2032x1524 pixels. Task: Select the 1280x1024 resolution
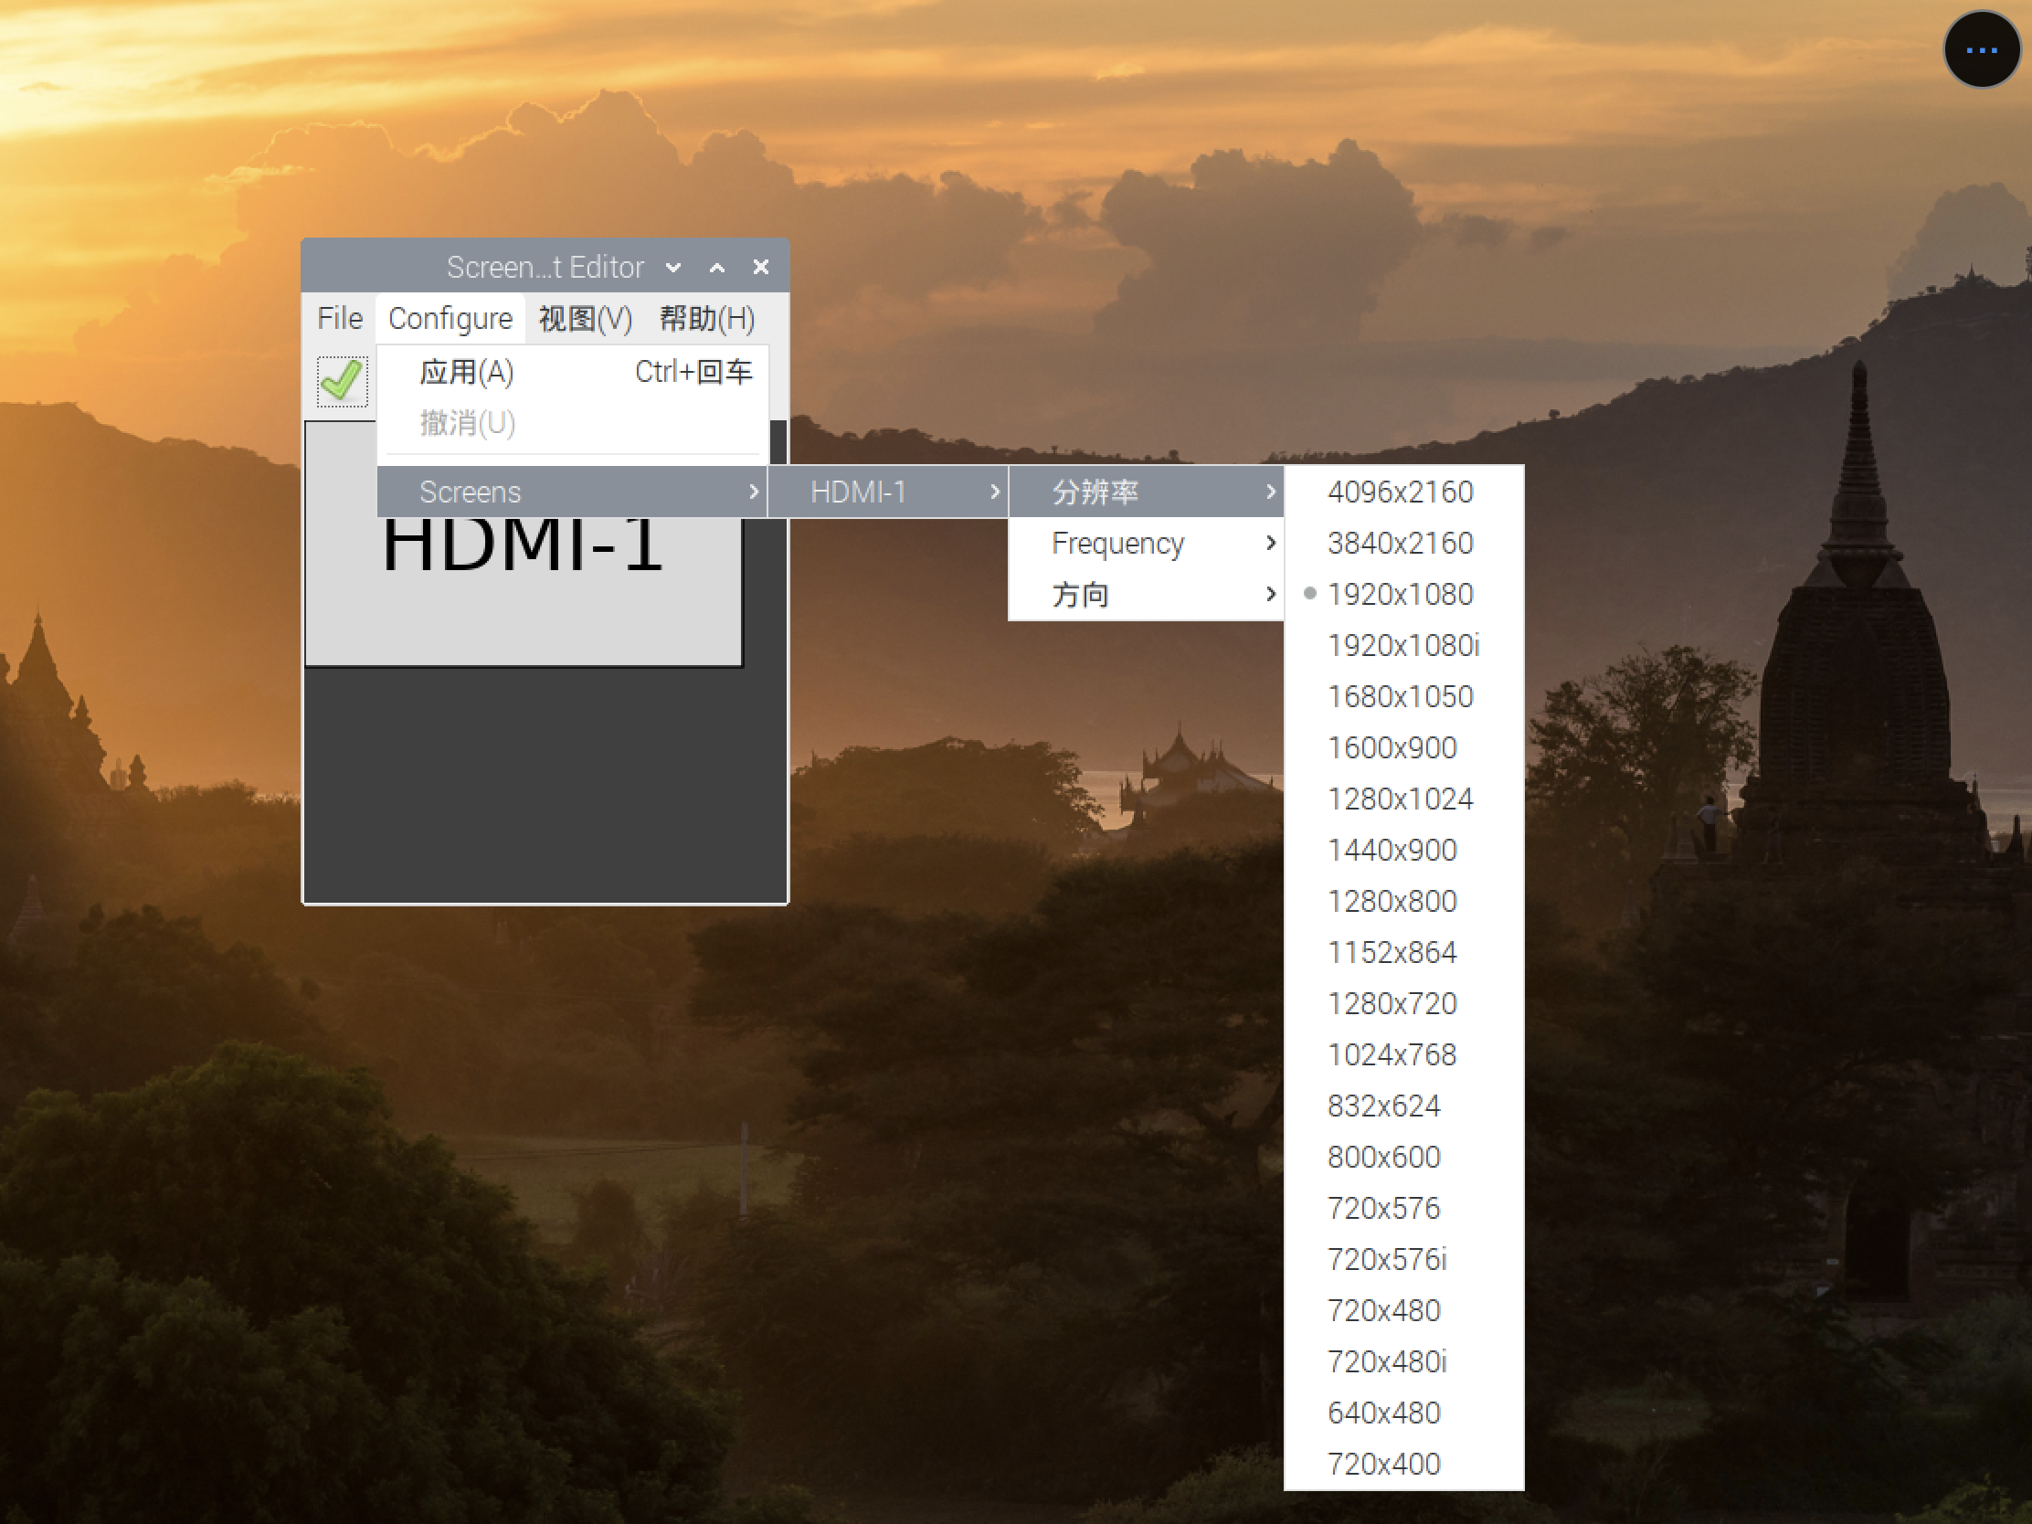point(1403,799)
